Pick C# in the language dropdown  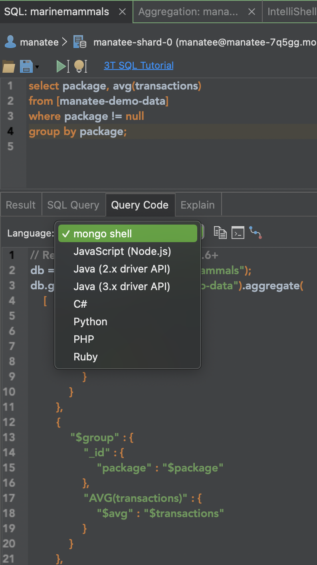80,304
